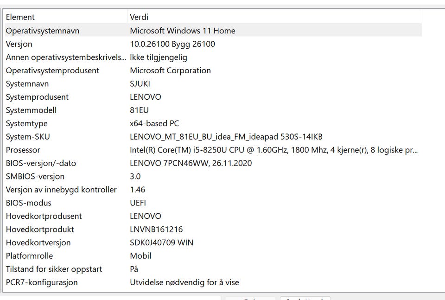Viewport: 445px width, 300px height.
Task: Select the value Microsoft Corporation
Action: 170,70
